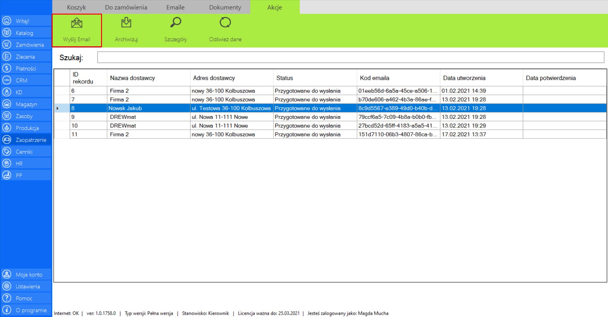Go to Płatności in sidebar
The image size is (608, 317).
pos(26,68)
